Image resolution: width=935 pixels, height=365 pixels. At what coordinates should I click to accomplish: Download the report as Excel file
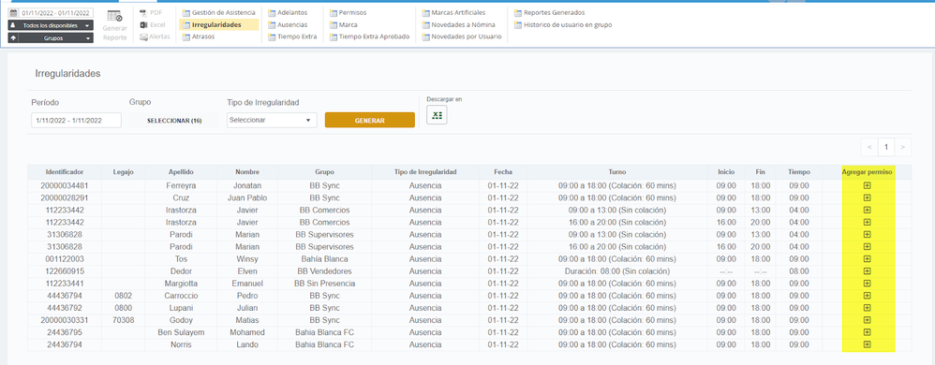coord(437,115)
